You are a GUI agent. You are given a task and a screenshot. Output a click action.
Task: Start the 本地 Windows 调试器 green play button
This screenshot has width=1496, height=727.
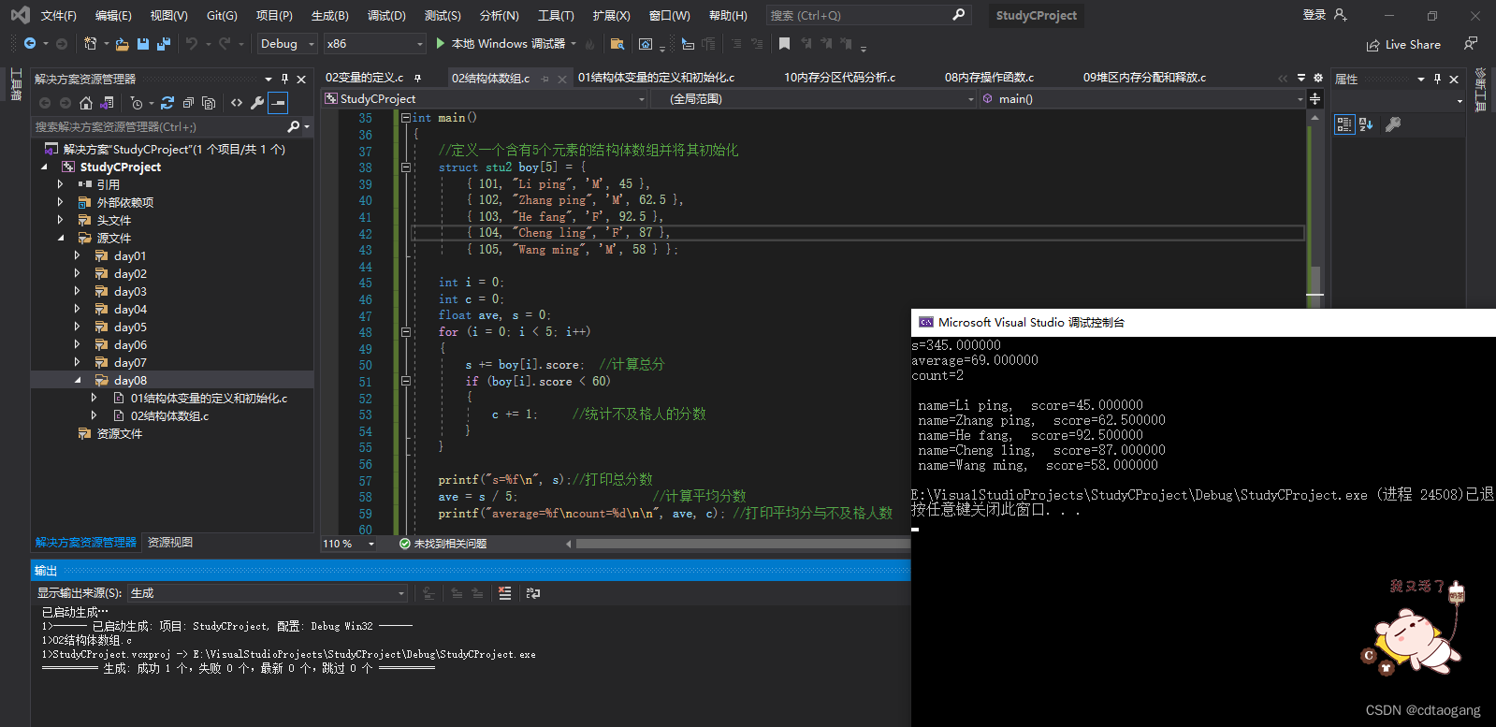point(441,43)
